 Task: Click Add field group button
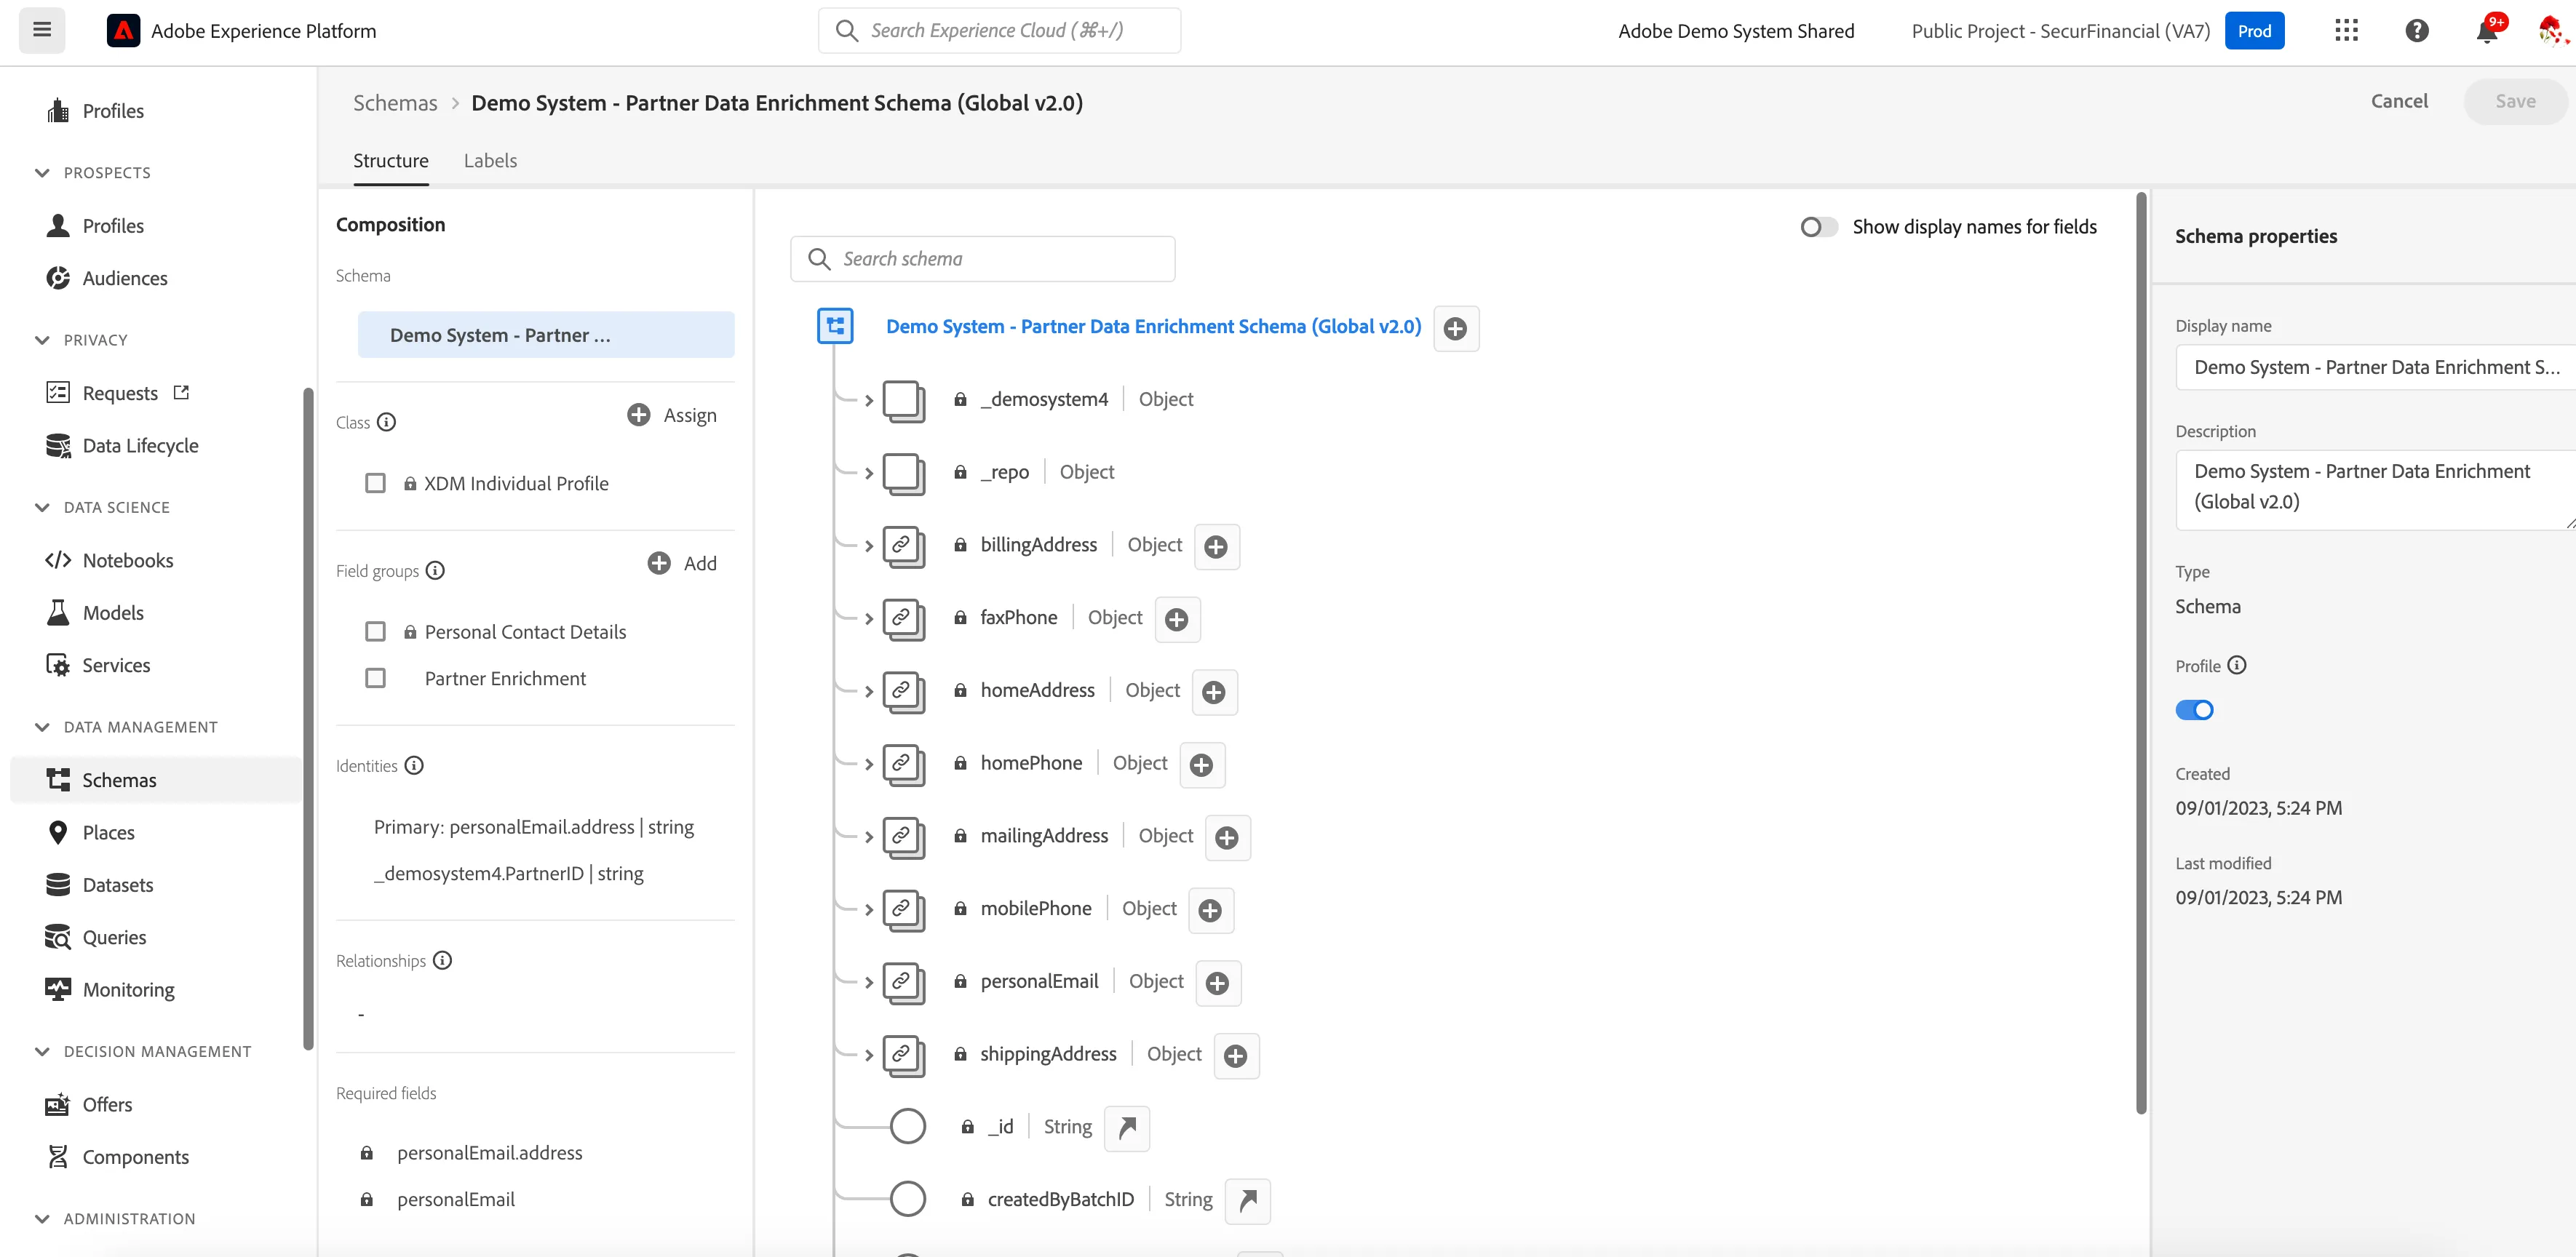[682, 563]
